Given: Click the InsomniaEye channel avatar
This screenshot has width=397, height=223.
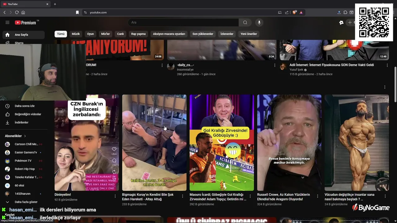Looking at the screenshot, I should 171,67.
